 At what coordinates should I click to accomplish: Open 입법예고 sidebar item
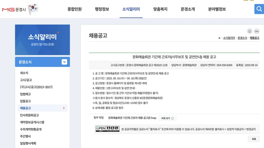[x=25, y=94]
